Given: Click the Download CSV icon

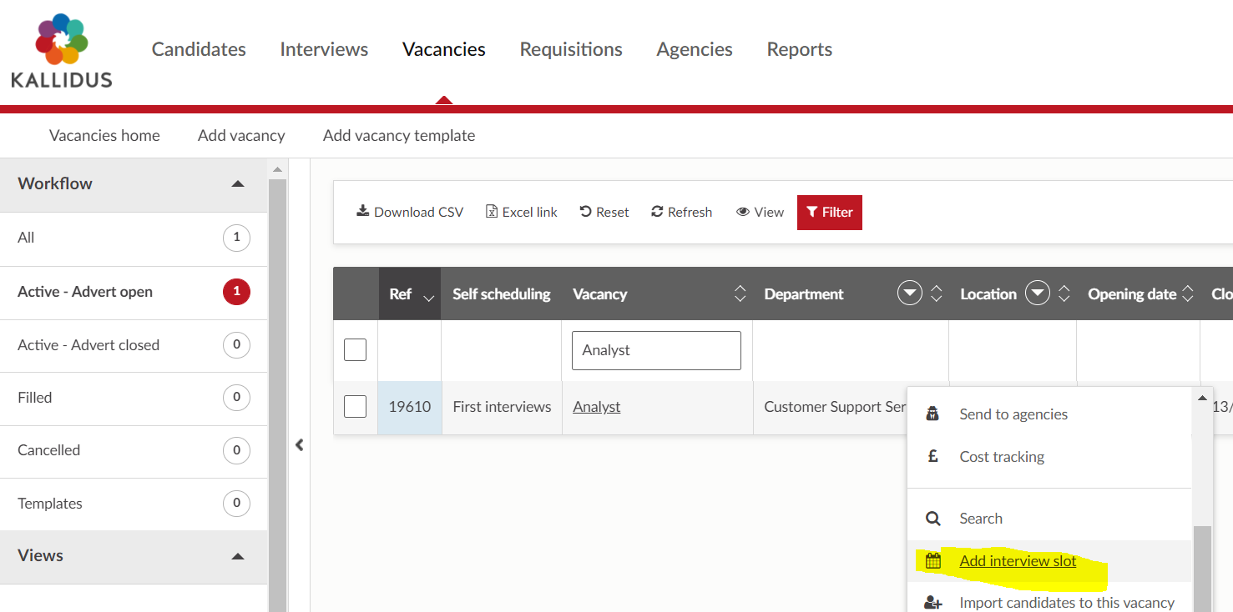Looking at the screenshot, I should 362,212.
